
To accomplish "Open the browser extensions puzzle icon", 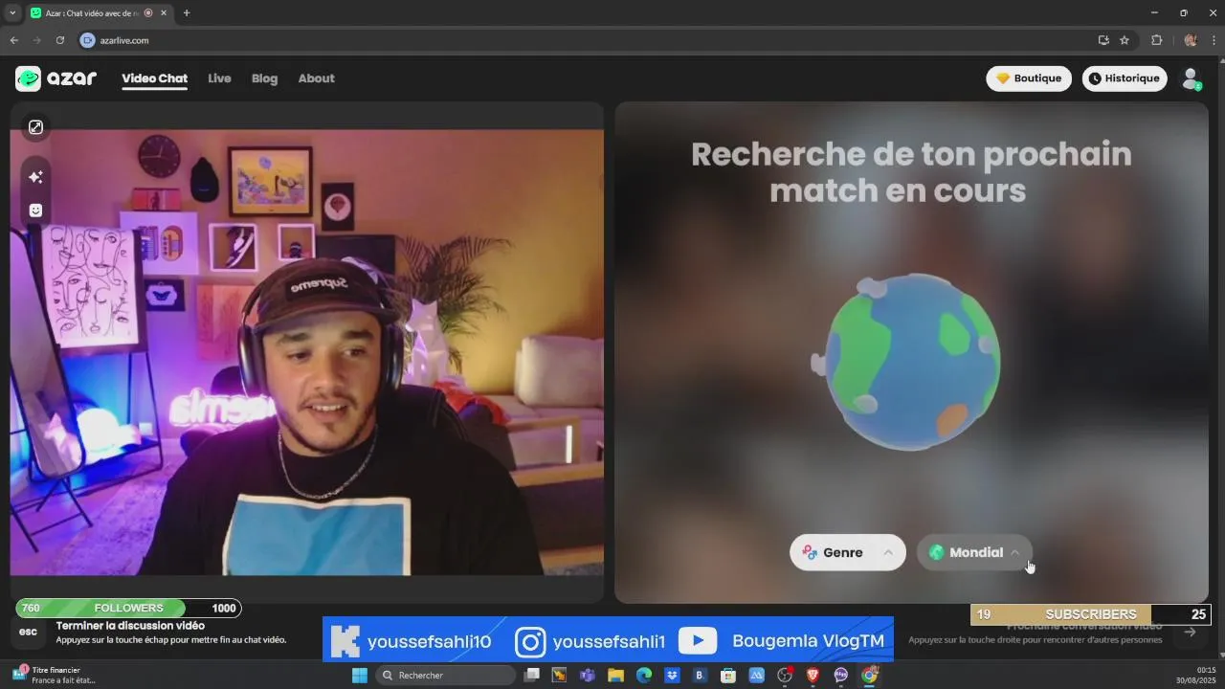I will tap(1156, 40).
